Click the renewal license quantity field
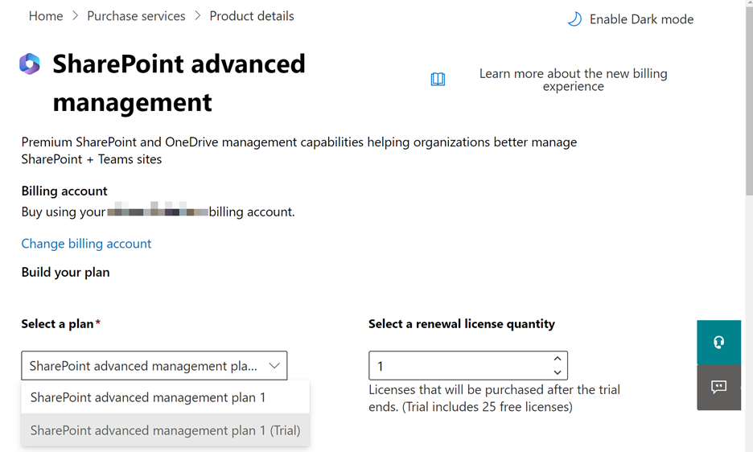This screenshot has height=452, width=753. [468, 365]
